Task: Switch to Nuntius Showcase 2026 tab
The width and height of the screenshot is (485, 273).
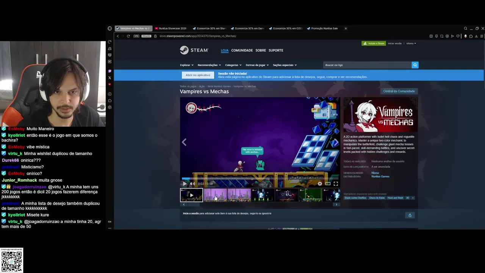Action: (x=171, y=28)
